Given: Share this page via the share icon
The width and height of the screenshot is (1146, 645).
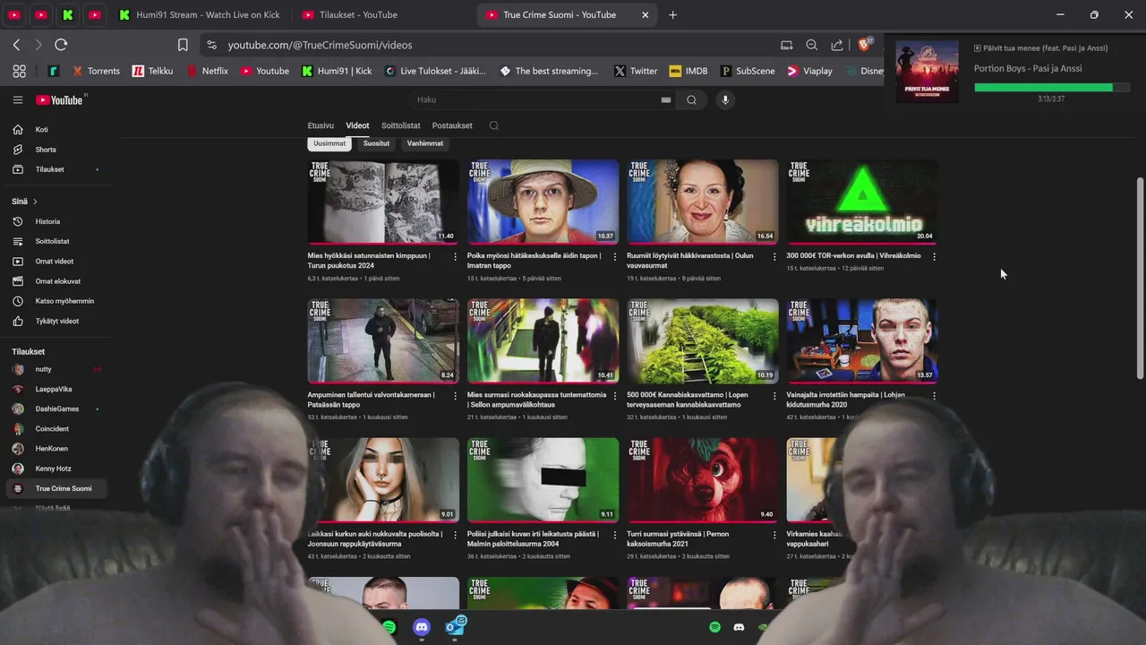Looking at the screenshot, I should (x=837, y=45).
